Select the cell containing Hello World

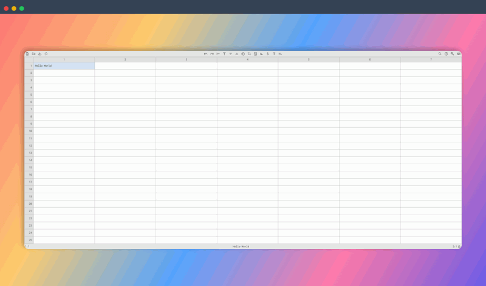click(64, 65)
